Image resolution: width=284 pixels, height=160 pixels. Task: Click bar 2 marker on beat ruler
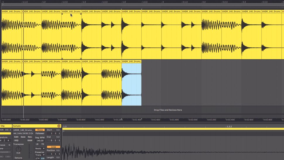(163, 2)
